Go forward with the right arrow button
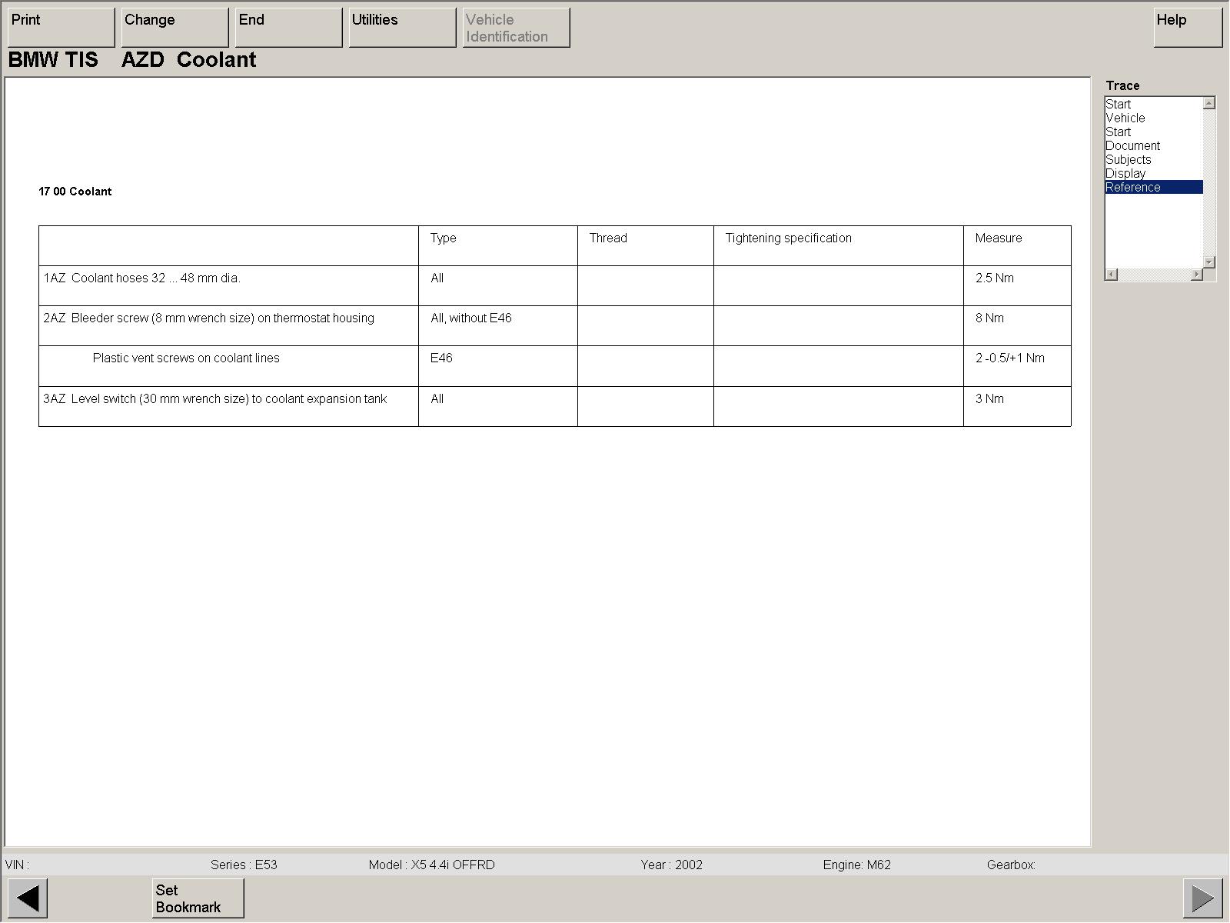Viewport: 1230px width, 923px height. pyautogui.click(x=1202, y=898)
